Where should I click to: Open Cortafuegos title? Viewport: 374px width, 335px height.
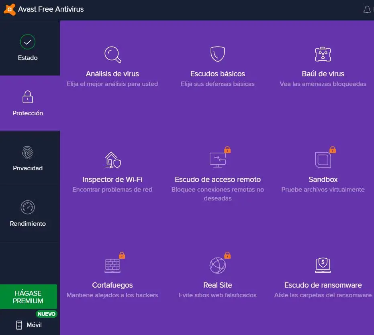112,285
